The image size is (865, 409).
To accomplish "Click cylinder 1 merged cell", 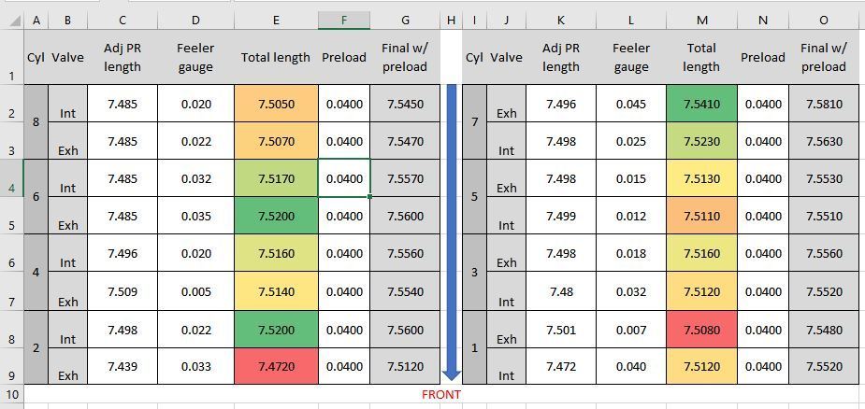I will pyautogui.click(x=474, y=348).
